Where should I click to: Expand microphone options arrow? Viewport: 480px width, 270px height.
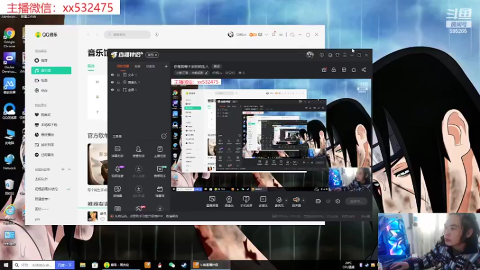coord(286,200)
